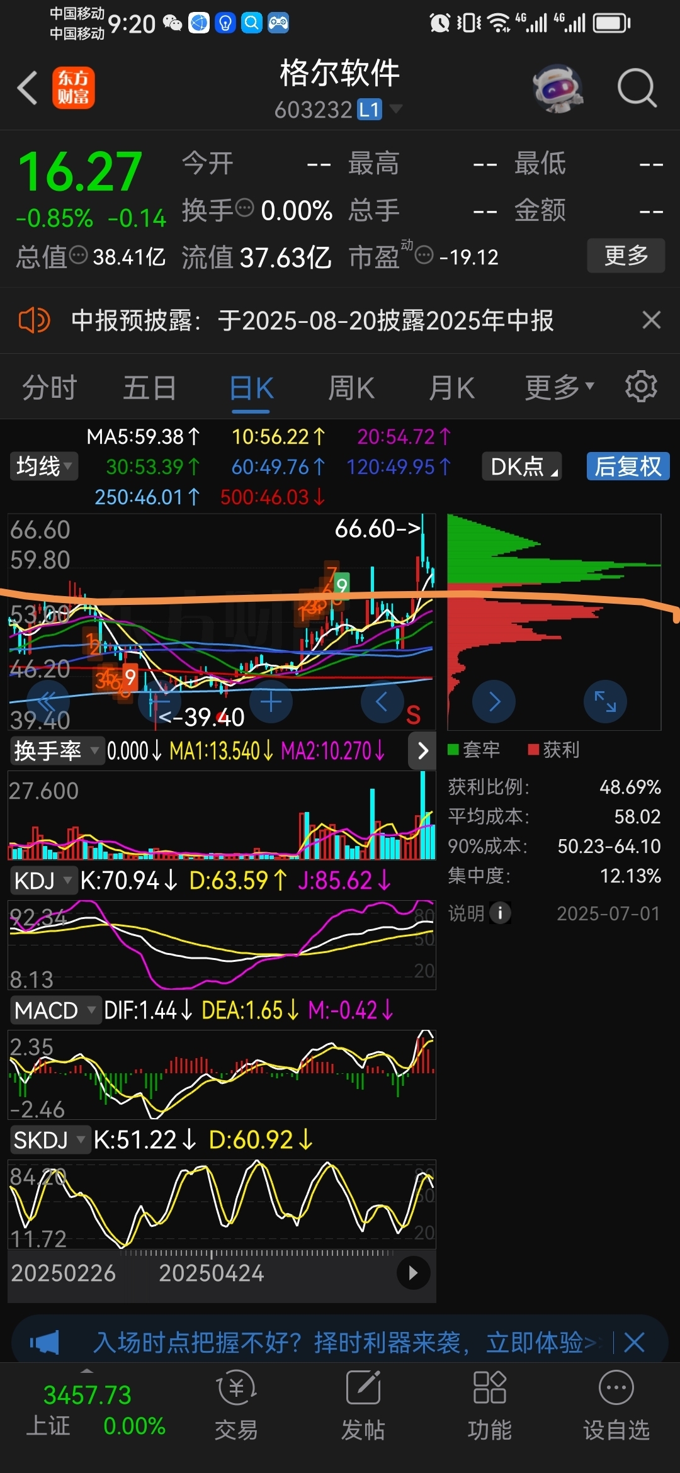Tap the stock price 16.27
The image size is (680, 1473).
tap(80, 171)
